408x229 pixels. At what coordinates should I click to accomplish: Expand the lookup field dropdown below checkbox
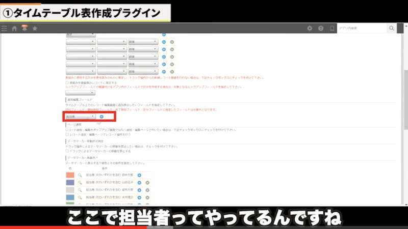pos(81,93)
